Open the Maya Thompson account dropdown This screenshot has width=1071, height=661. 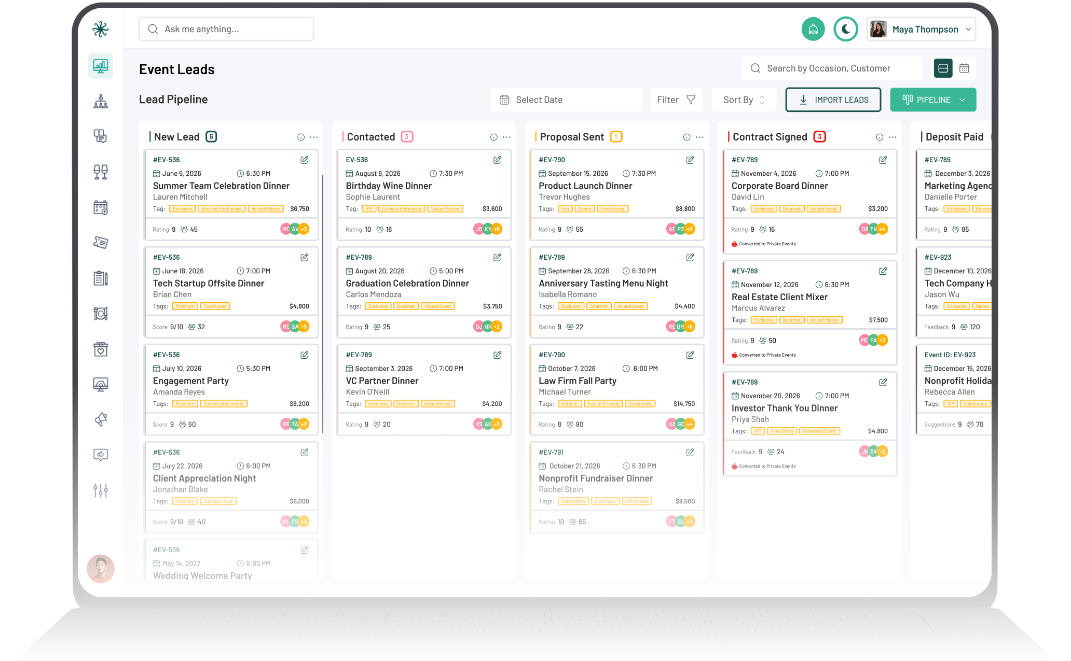(921, 29)
